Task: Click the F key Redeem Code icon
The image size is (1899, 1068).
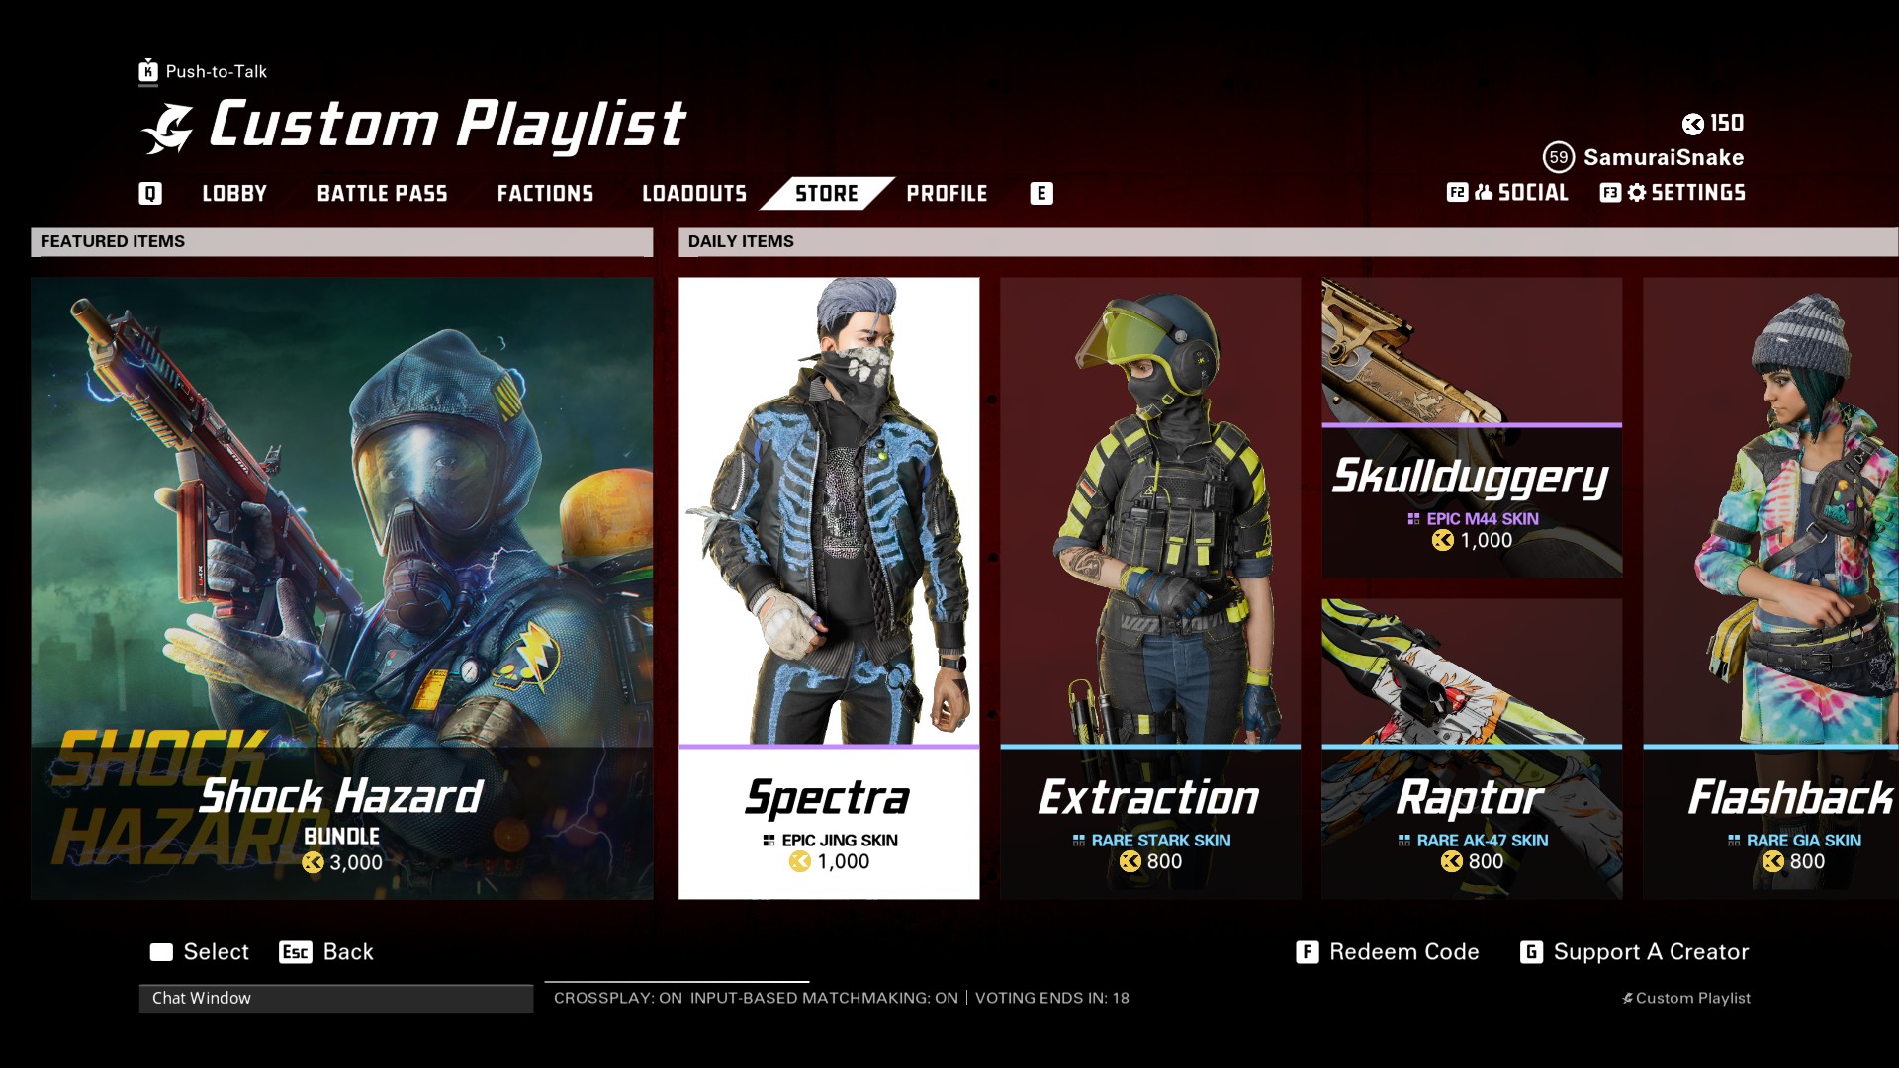Action: [1308, 951]
